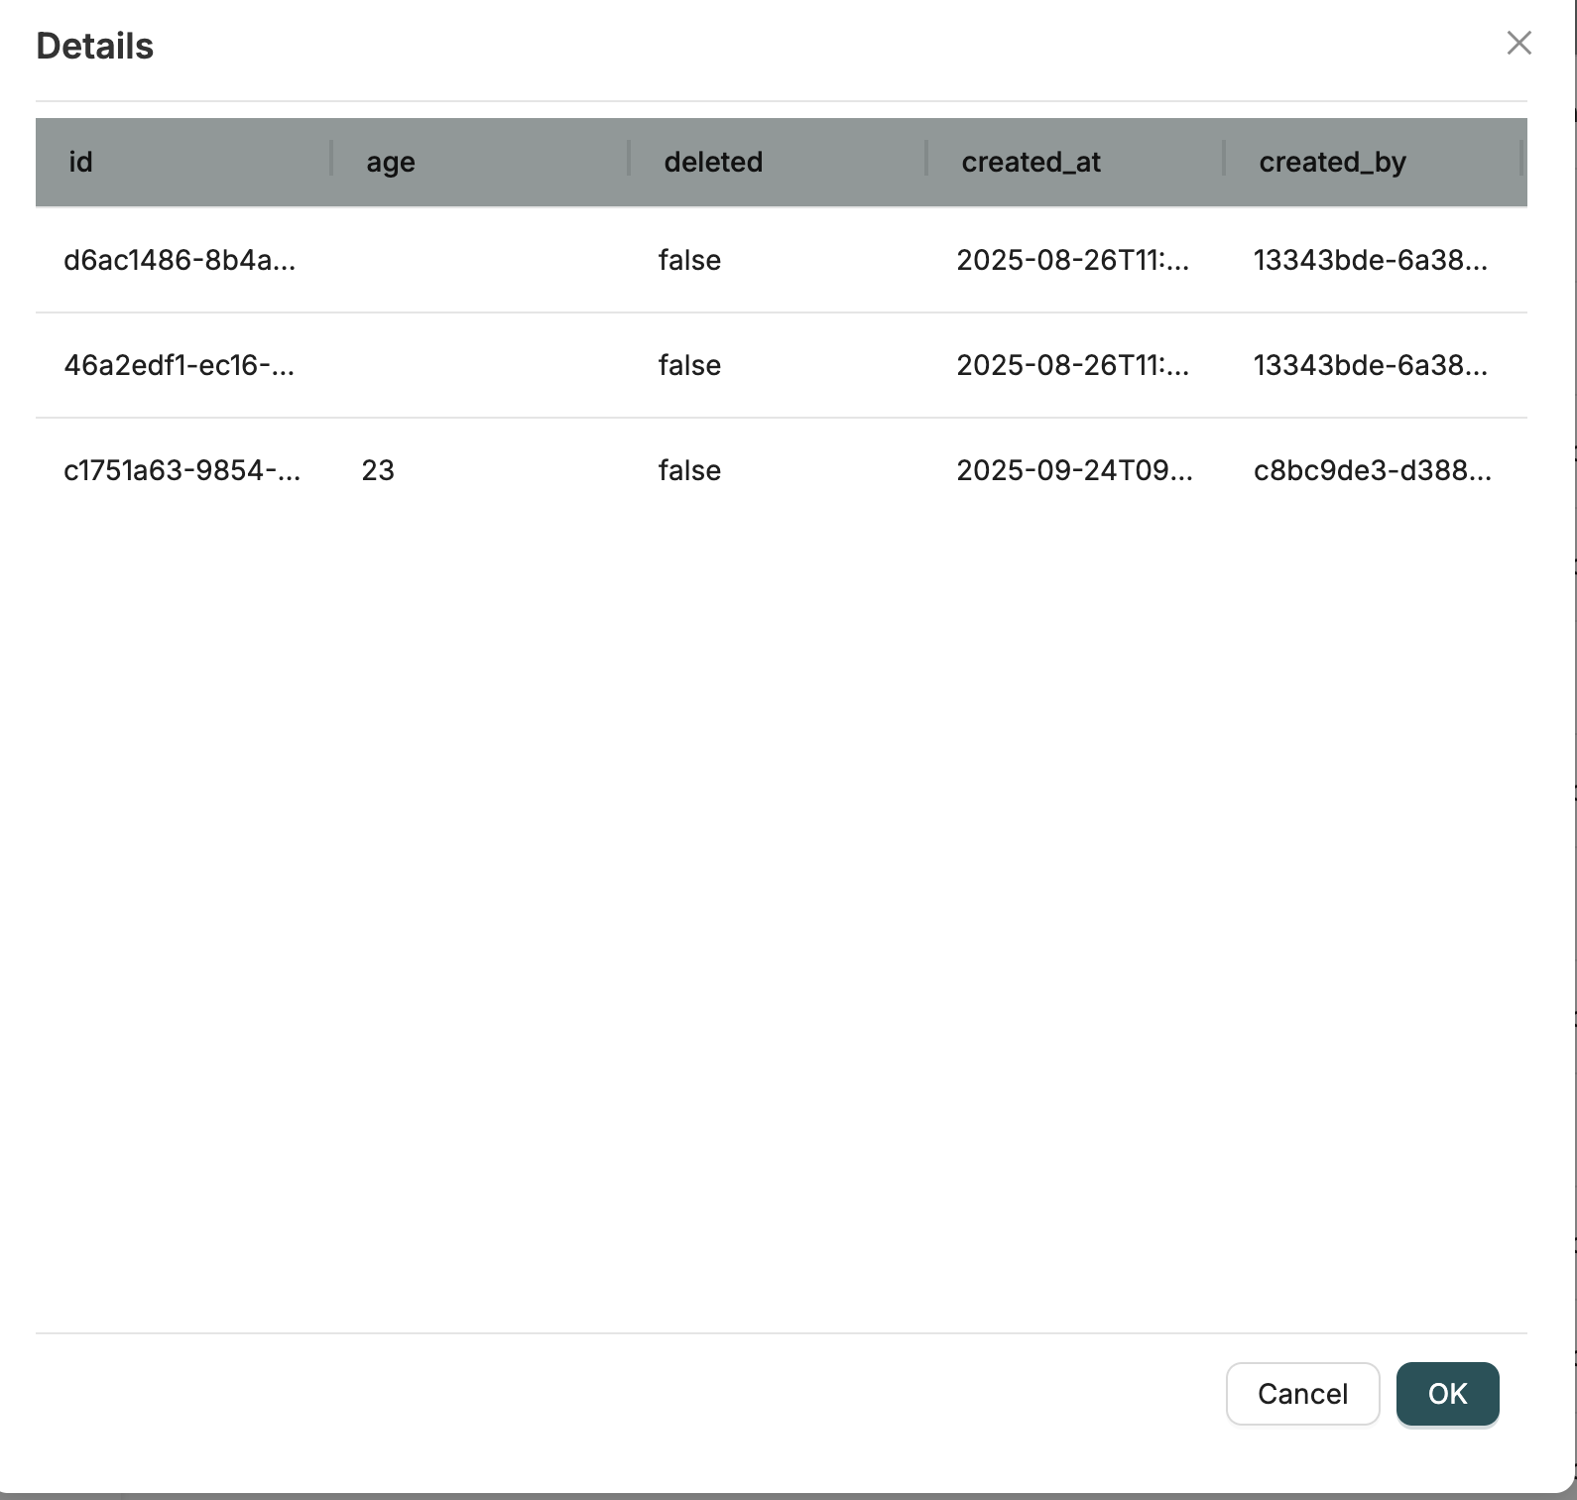This screenshot has width=1577, height=1500.
Task: Select created_by cell in 46a2edf1 row
Action: click(1374, 365)
